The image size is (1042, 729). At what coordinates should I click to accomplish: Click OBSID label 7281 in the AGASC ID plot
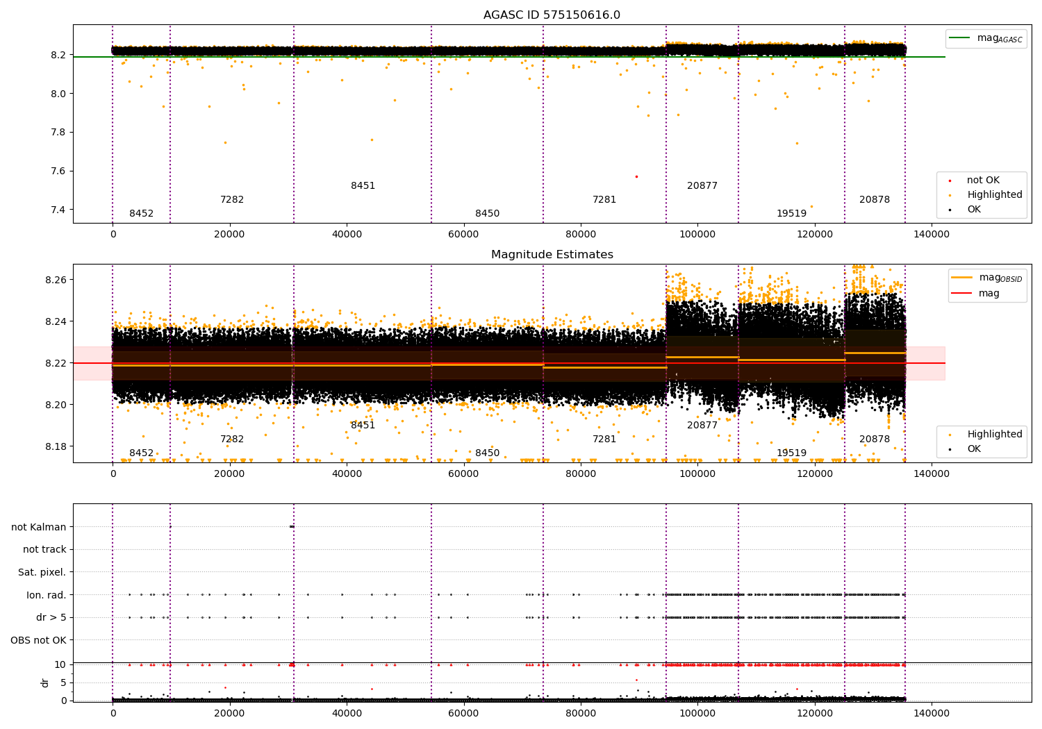pyautogui.click(x=604, y=200)
